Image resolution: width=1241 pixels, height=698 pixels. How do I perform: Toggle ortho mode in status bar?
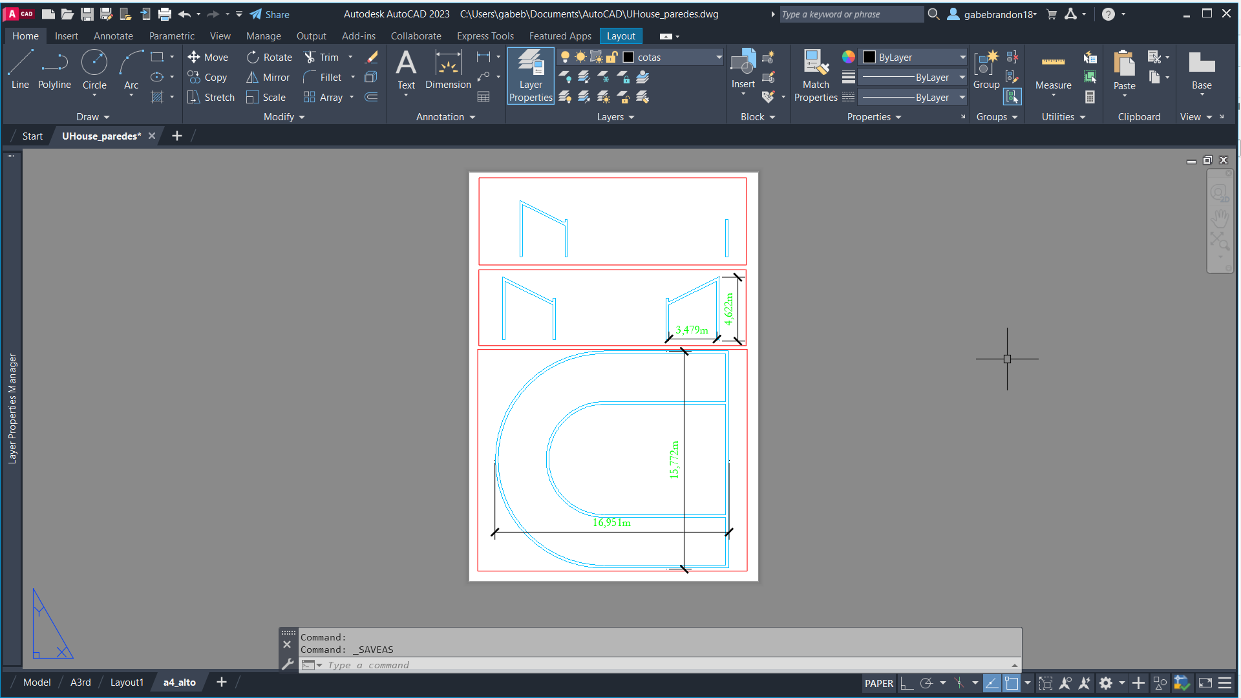point(907,683)
